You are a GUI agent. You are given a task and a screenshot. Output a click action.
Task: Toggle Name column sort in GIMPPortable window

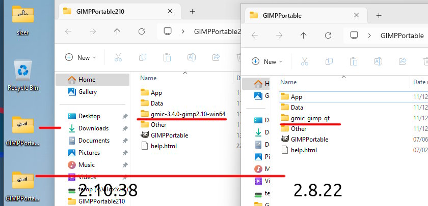pyautogui.click(x=288, y=82)
